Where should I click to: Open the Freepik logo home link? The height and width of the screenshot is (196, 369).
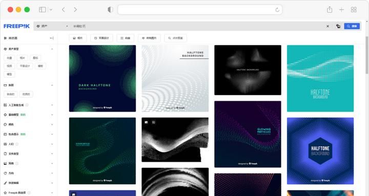pos(16,26)
